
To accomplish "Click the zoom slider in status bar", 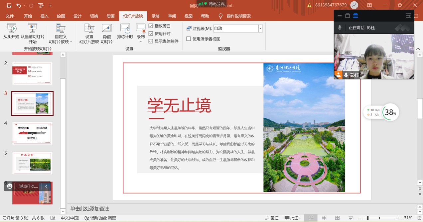I will 379,218.
